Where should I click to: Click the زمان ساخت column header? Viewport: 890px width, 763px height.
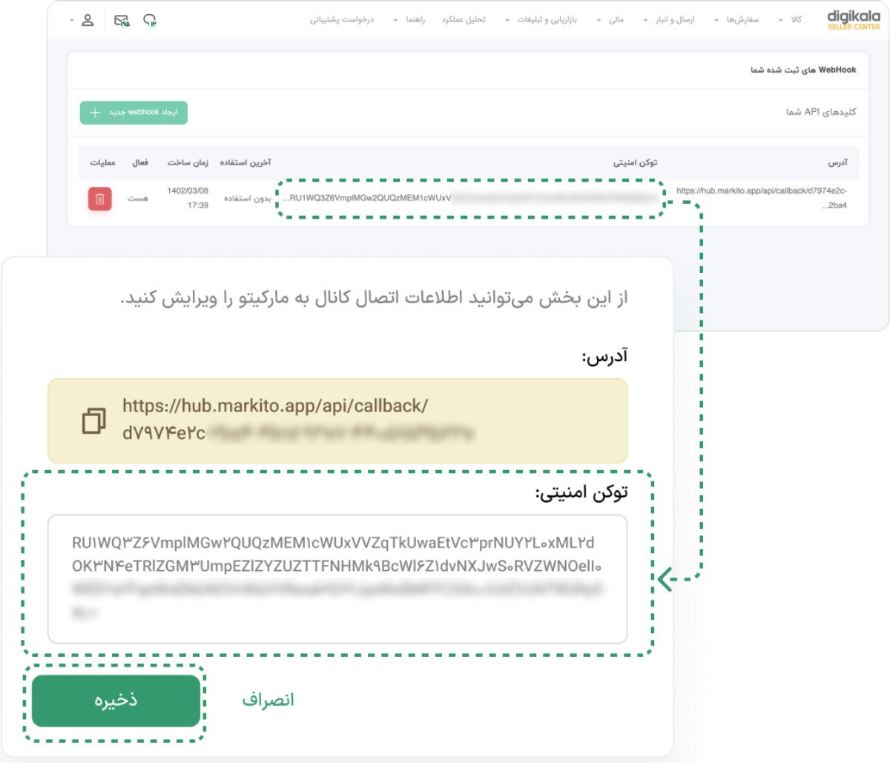[x=188, y=162]
